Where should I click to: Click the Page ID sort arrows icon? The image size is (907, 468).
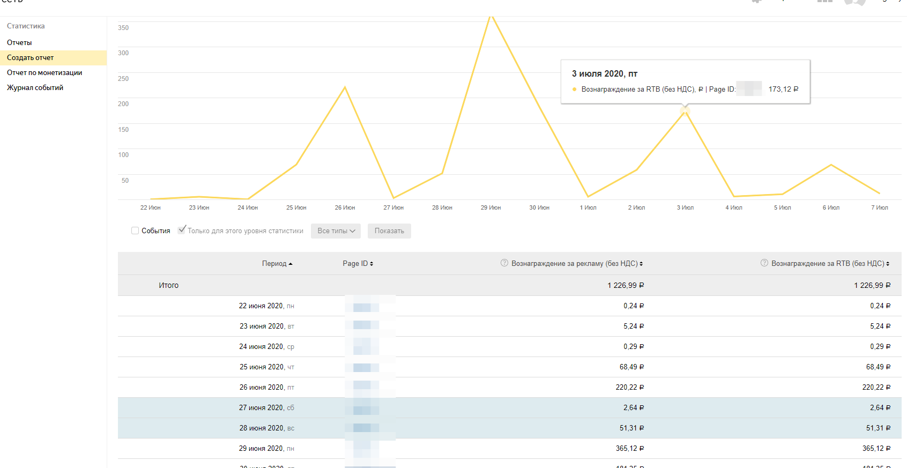[x=371, y=264]
